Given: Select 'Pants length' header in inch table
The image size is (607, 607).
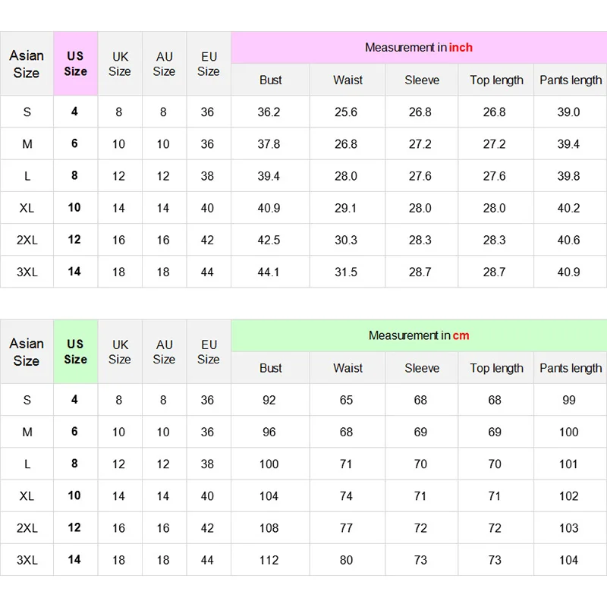Looking at the screenshot, I should (x=571, y=80).
